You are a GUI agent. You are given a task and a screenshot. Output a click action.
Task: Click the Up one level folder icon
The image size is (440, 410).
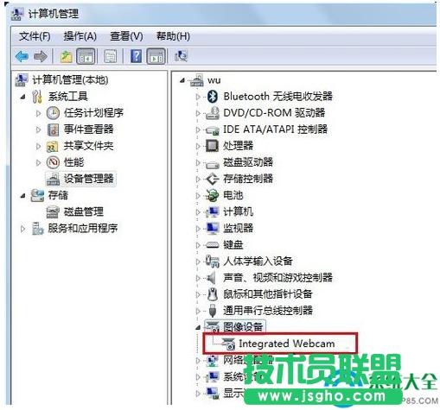coord(66,56)
